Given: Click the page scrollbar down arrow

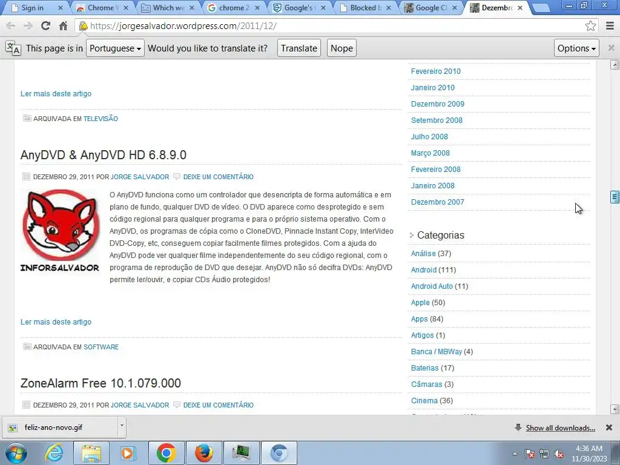Looking at the screenshot, I should (x=615, y=409).
